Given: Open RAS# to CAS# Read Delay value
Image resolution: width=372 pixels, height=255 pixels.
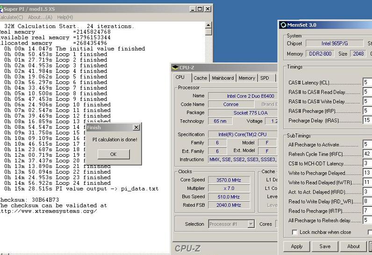Looking at the screenshot, I should pos(367,92).
